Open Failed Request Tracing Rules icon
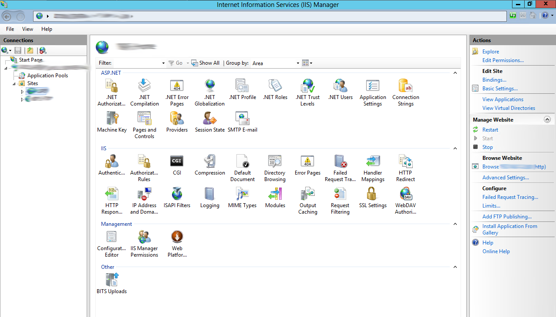 coord(340,168)
